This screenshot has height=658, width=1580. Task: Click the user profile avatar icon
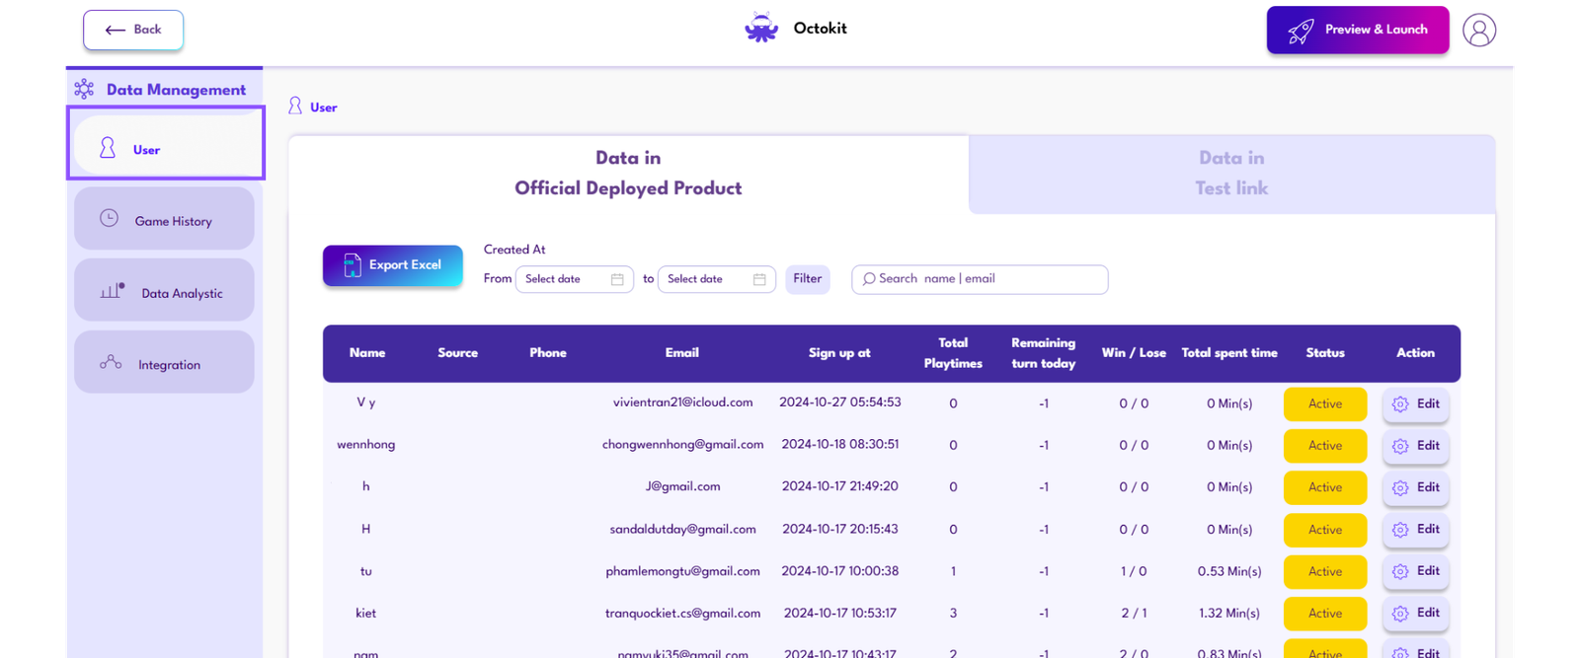coord(1478,30)
